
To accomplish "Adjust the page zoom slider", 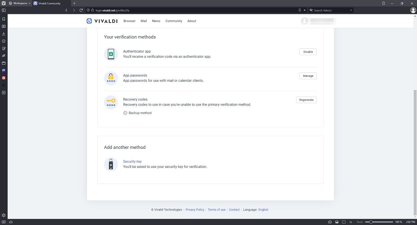I will tap(379, 222).
